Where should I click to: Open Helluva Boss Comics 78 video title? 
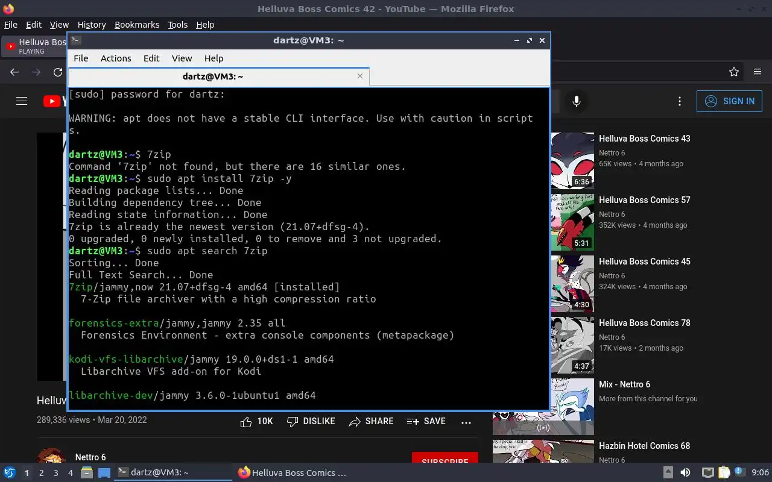point(644,323)
